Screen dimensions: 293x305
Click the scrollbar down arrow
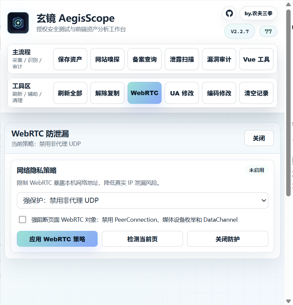coord(289,301)
